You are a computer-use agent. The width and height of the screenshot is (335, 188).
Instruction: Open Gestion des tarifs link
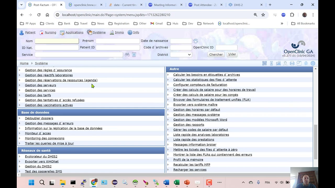point(38,95)
